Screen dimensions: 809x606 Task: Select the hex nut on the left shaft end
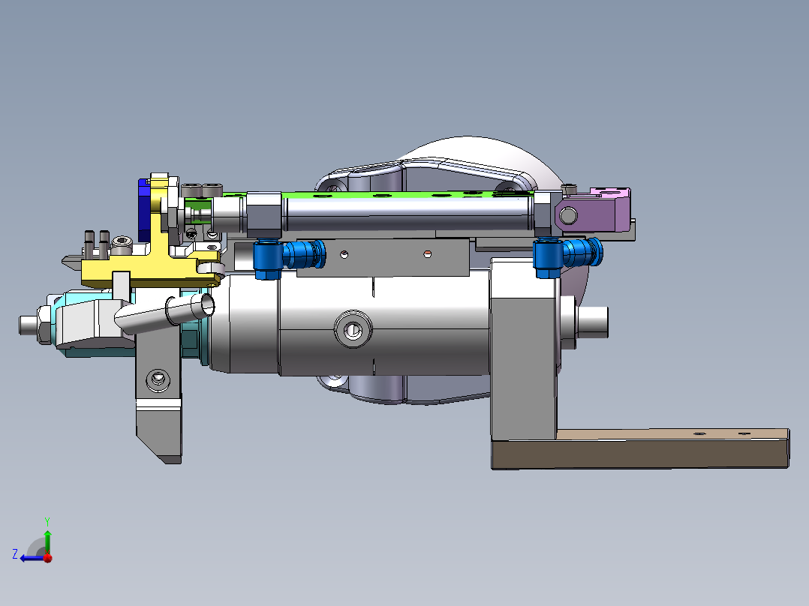(x=45, y=325)
